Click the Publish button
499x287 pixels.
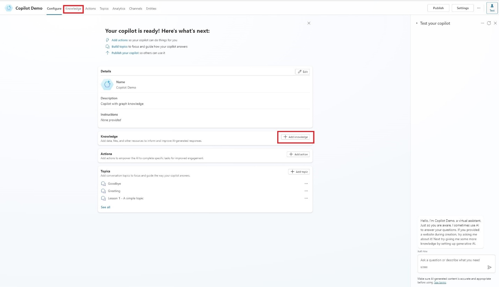click(438, 8)
